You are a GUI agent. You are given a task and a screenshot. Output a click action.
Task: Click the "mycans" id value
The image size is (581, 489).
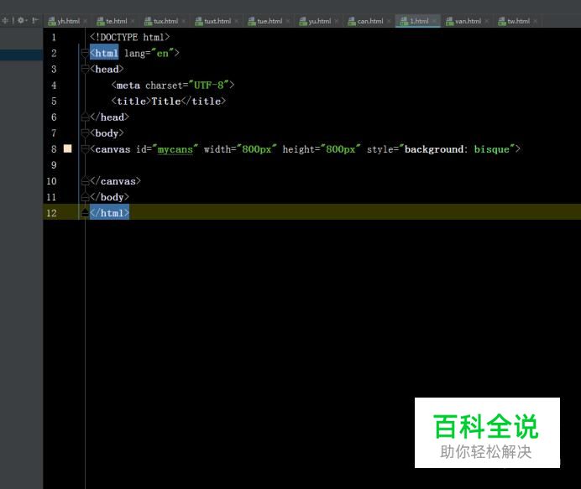[175, 149]
